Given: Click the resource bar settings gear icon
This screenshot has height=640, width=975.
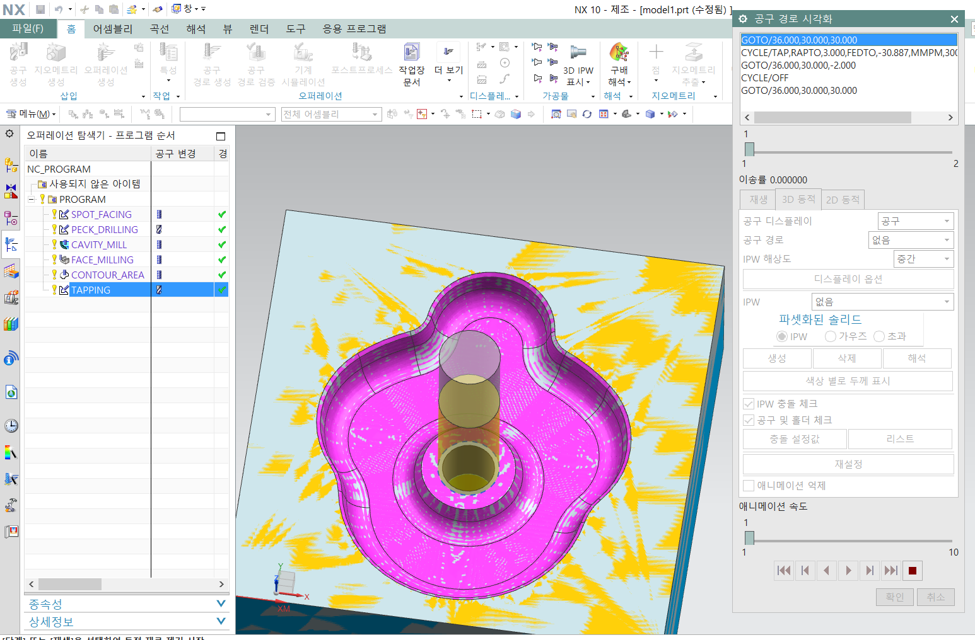Looking at the screenshot, I should (x=9, y=134).
